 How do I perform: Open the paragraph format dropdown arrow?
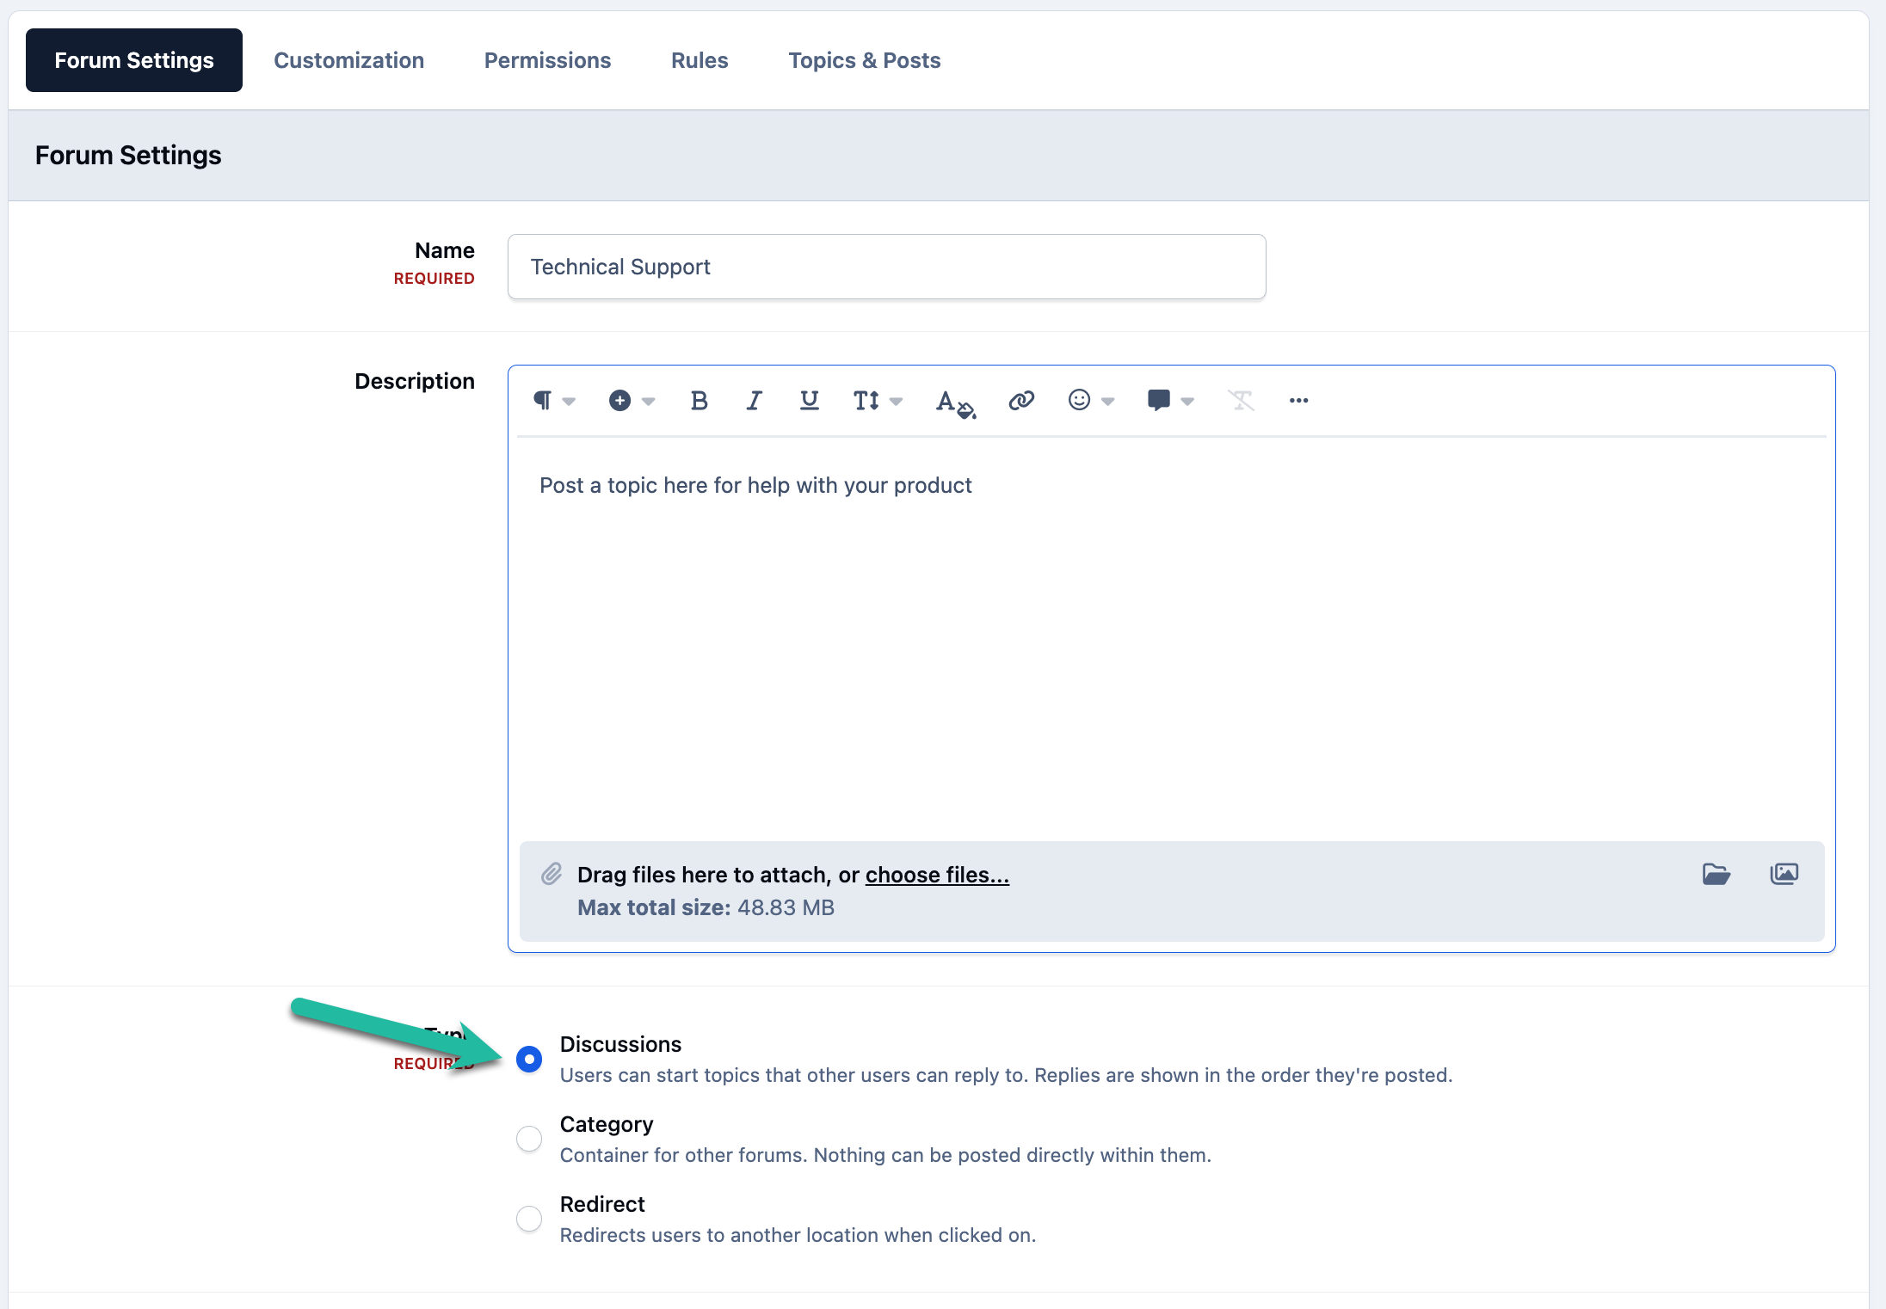(x=569, y=402)
